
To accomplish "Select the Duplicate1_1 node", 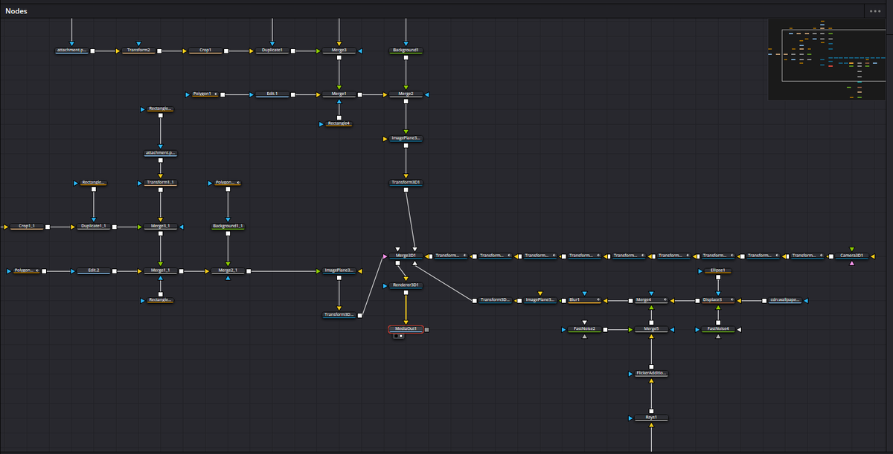I will (94, 227).
